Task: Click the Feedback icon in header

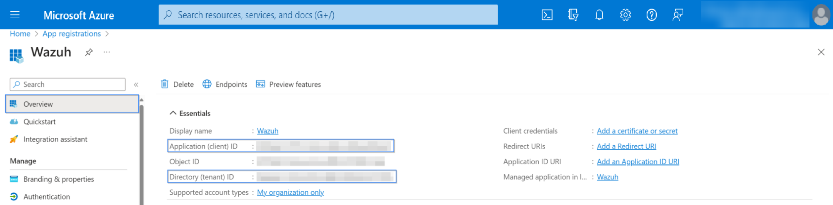Action: pyautogui.click(x=678, y=15)
